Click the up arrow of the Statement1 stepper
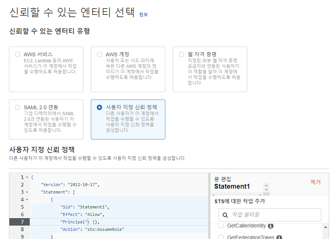 tap(267, 185)
